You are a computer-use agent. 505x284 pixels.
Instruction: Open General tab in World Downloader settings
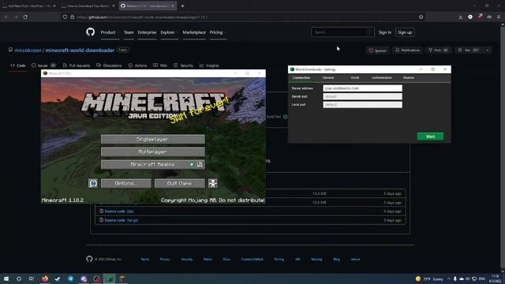pyautogui.click(x=328, y=77)
